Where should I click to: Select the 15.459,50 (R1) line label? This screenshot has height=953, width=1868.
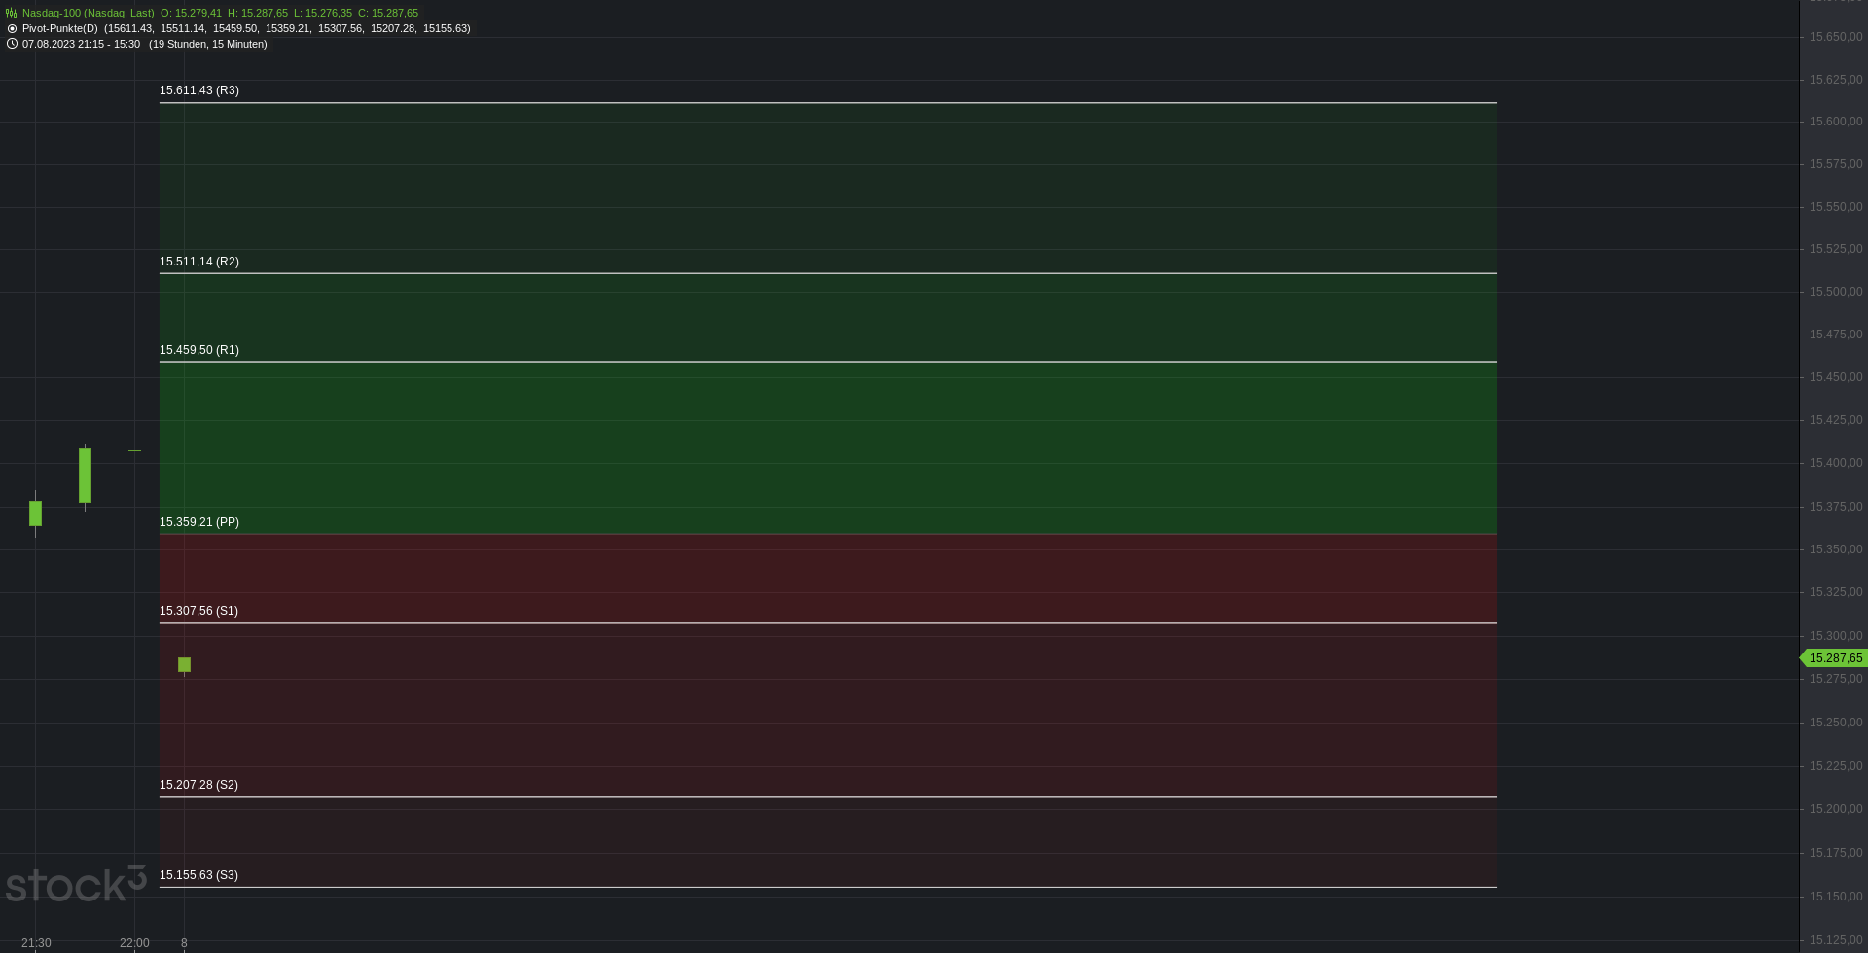click(x=199, y=350)
